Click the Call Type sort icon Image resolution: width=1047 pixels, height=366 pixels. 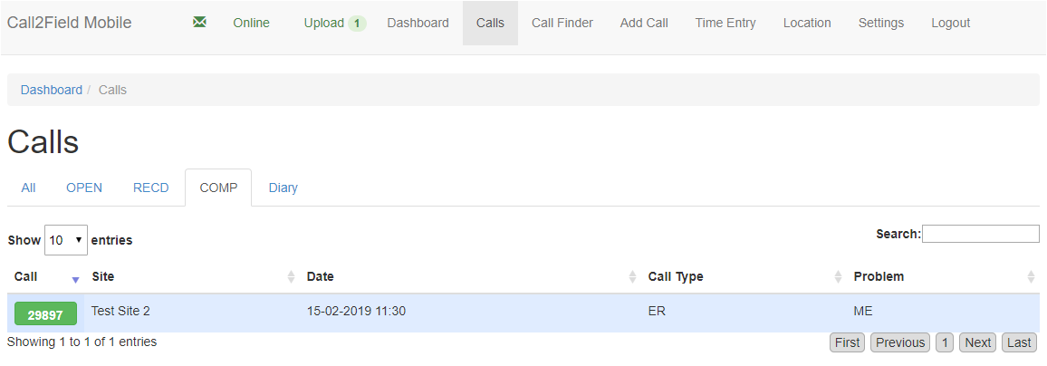pyautogui.click(x=838, y=277)
